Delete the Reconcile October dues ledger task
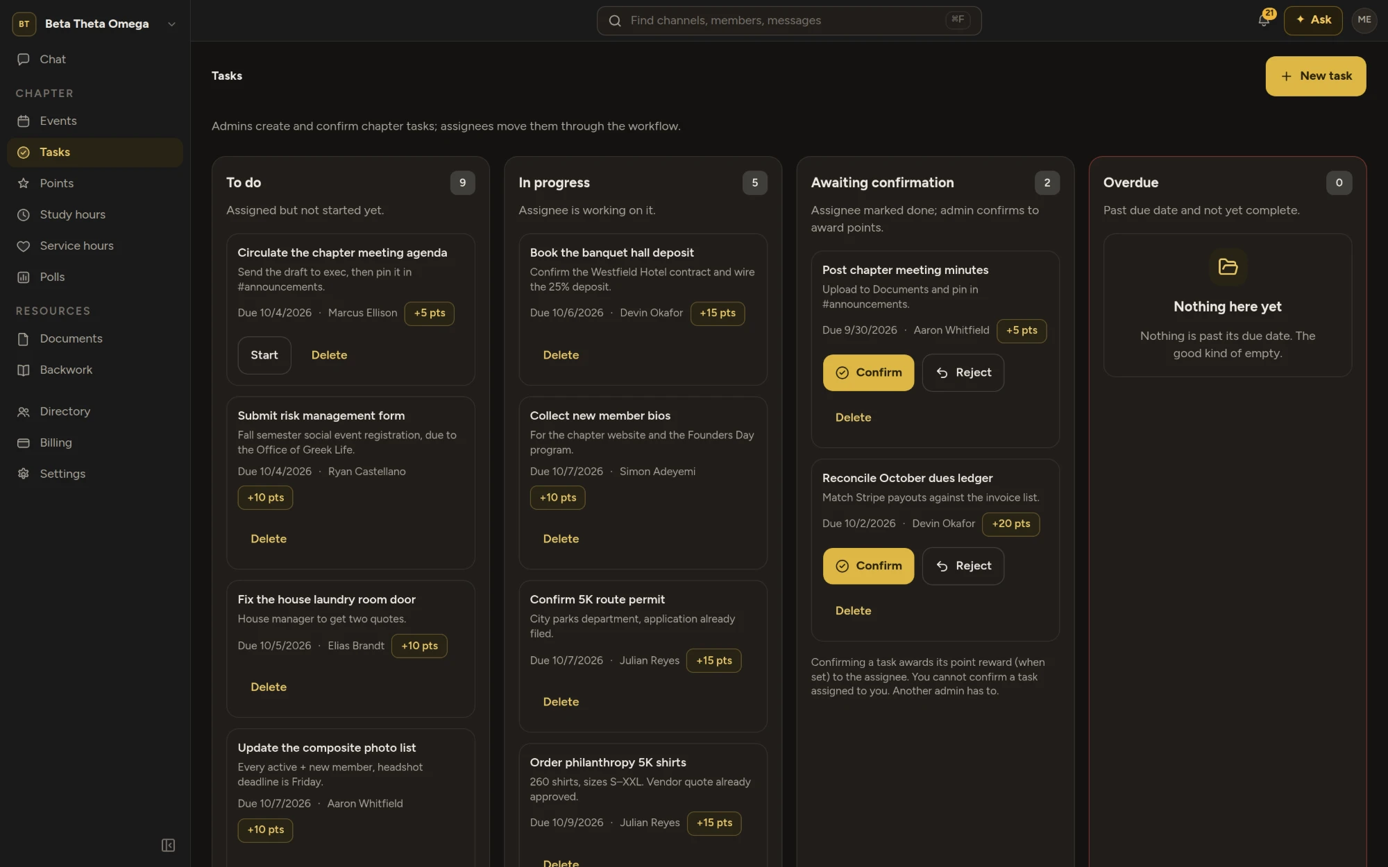Image resolution: width=1388 pixels, height=867 pixels. [853, 611]
